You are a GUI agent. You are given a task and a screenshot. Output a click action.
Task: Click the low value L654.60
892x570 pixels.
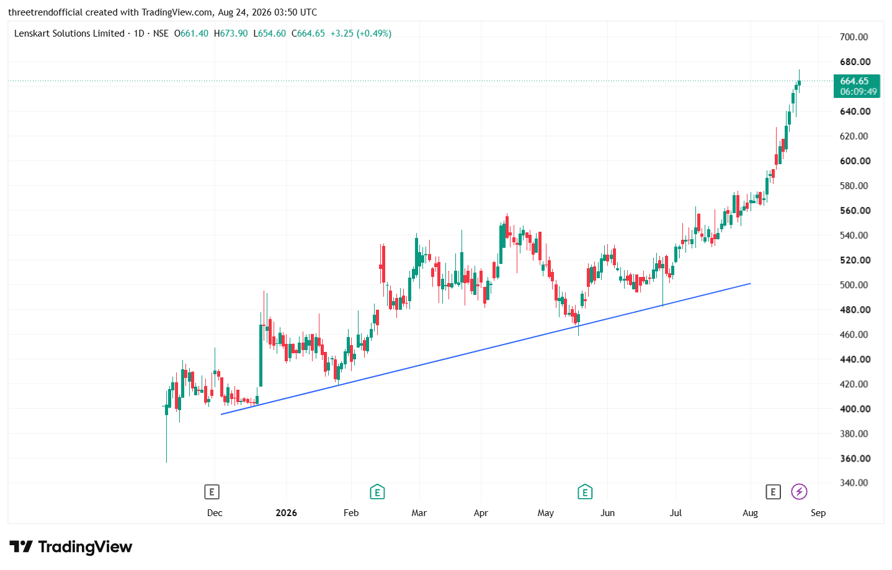point(270,33)
